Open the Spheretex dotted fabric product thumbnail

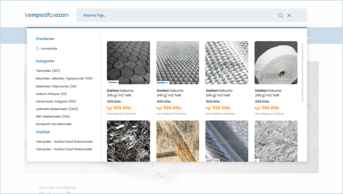178,63
